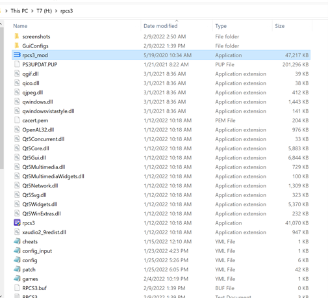Click the rpcs3 application icon

(17, 223)
